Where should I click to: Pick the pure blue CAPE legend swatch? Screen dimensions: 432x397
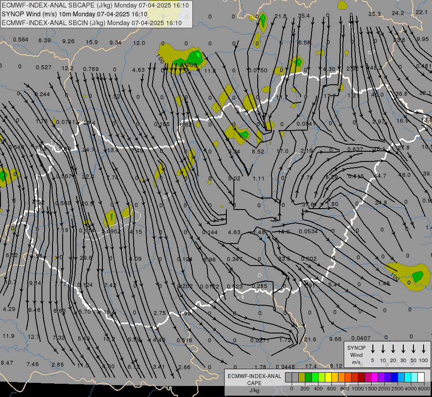point(394,378)
